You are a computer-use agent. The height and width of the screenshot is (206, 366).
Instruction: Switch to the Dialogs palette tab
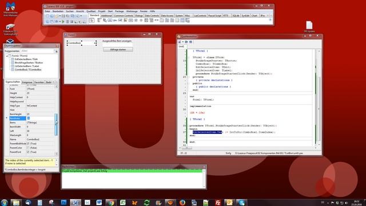click(x=139, y=15)
